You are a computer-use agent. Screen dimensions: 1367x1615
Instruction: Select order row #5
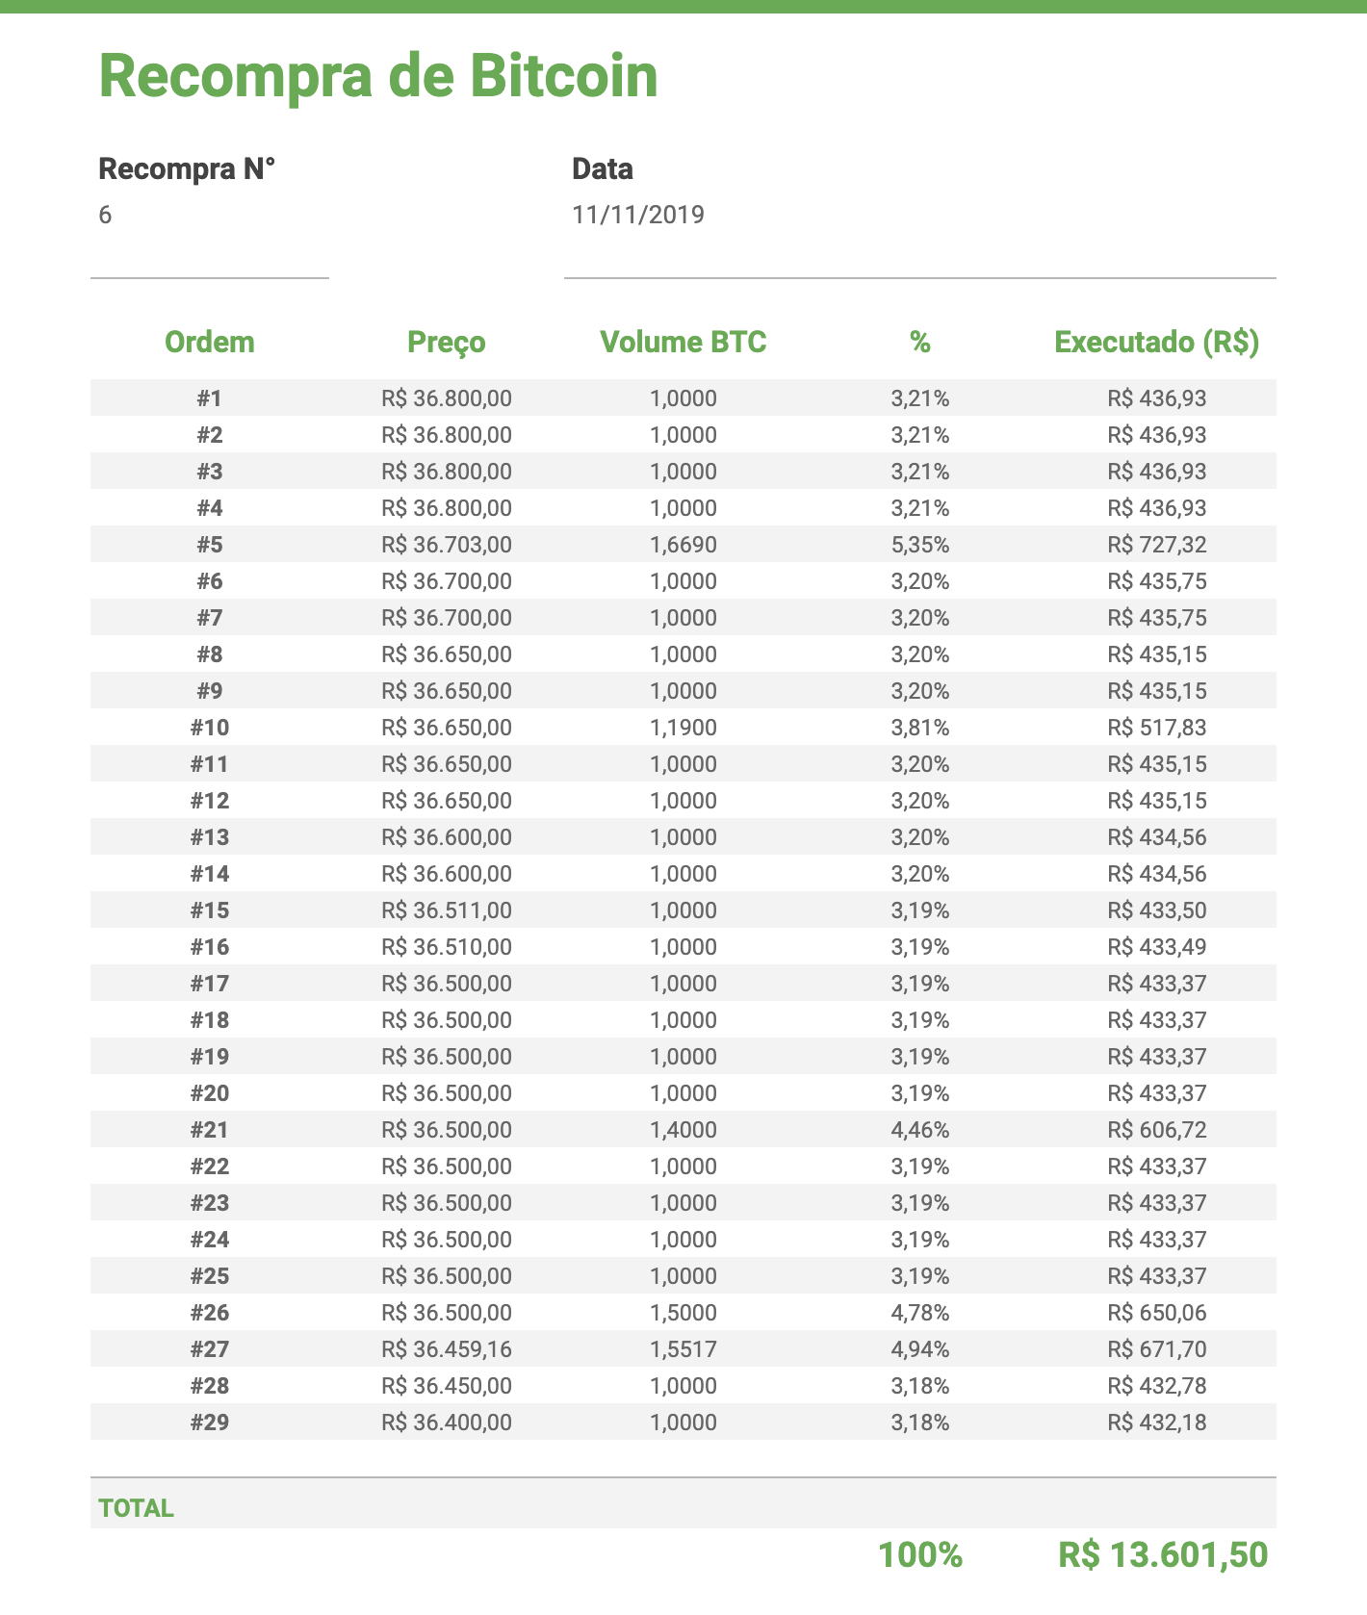click(x=683, y=545)
